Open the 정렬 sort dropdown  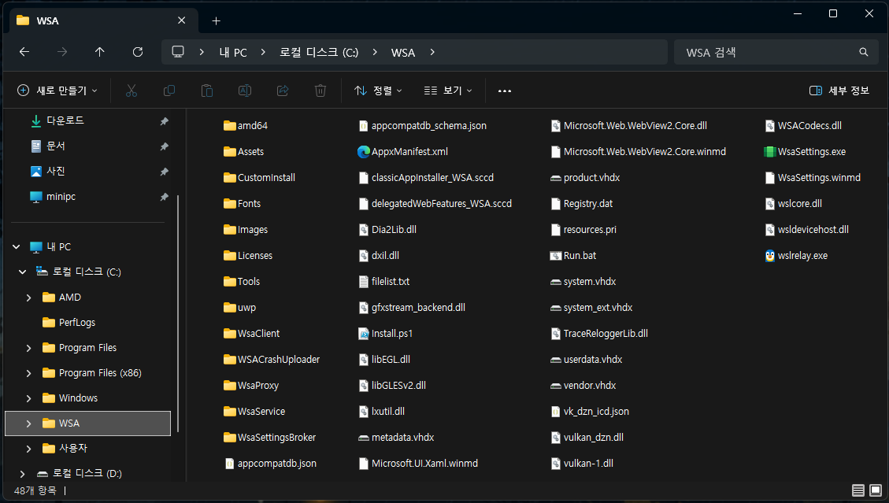[378, 91]
